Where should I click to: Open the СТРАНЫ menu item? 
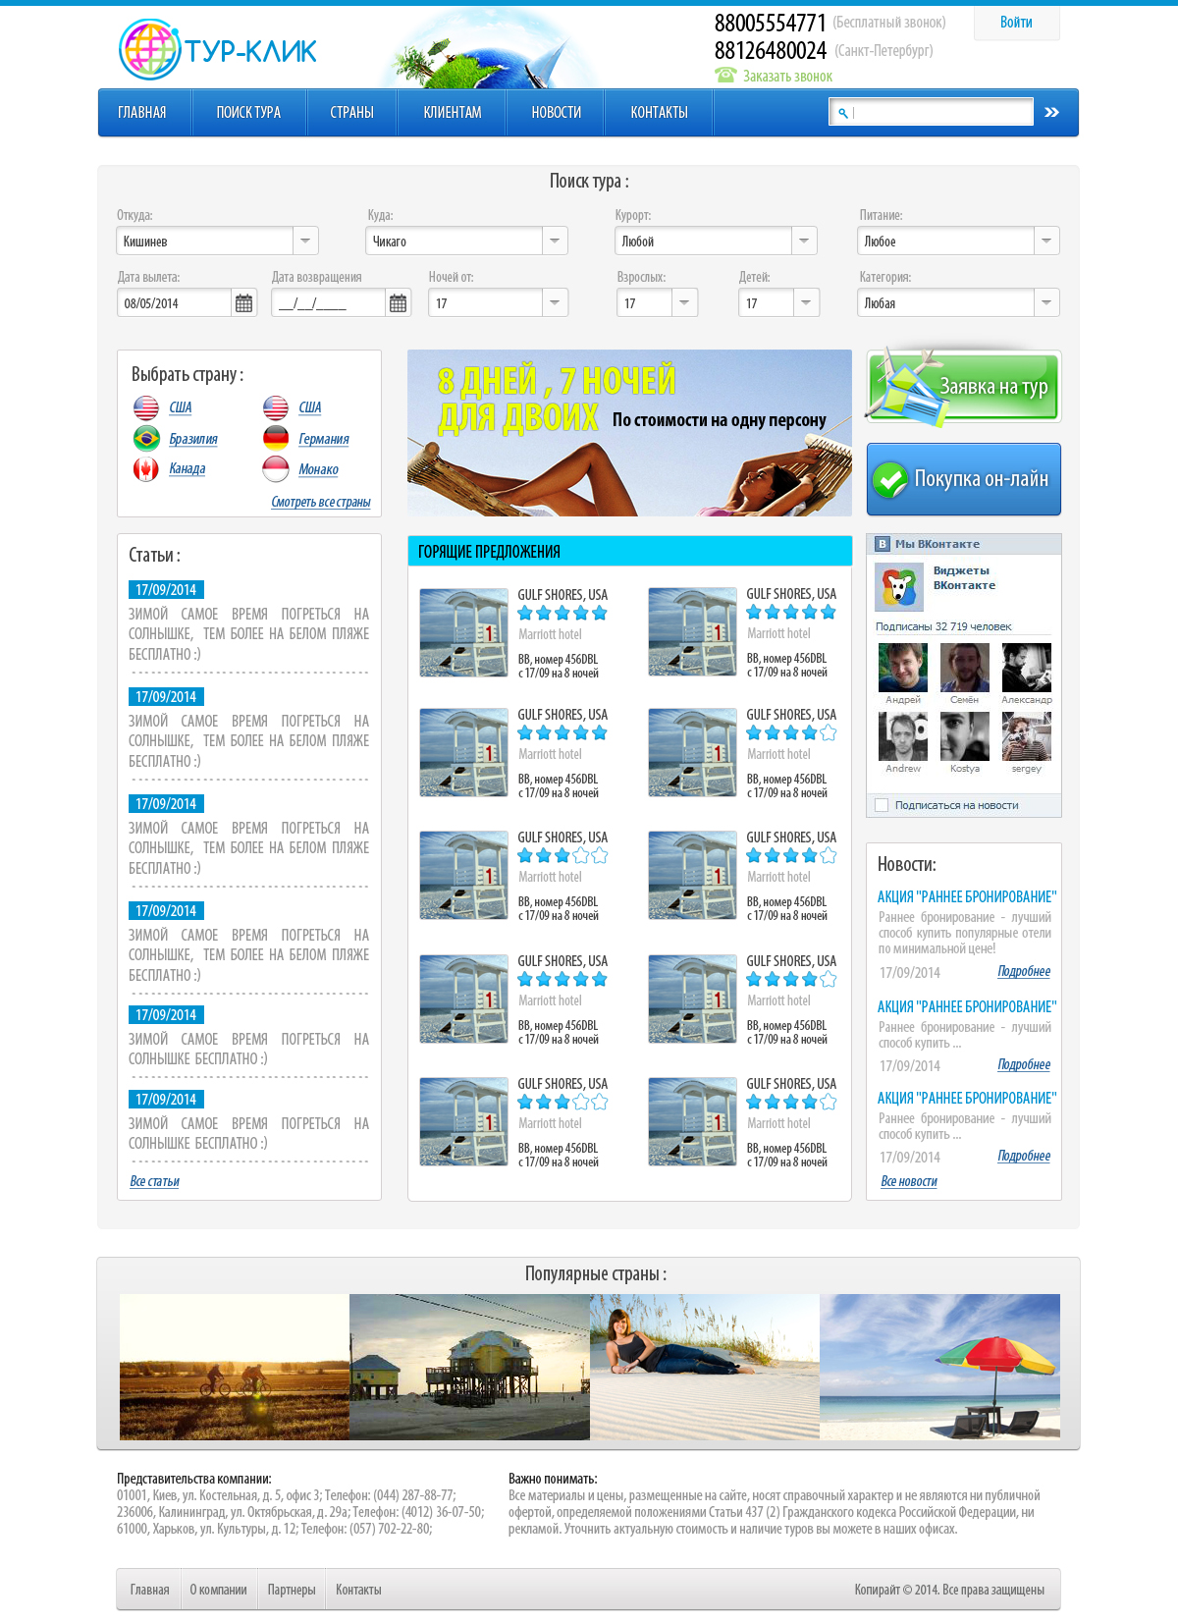tap(351, 113)
